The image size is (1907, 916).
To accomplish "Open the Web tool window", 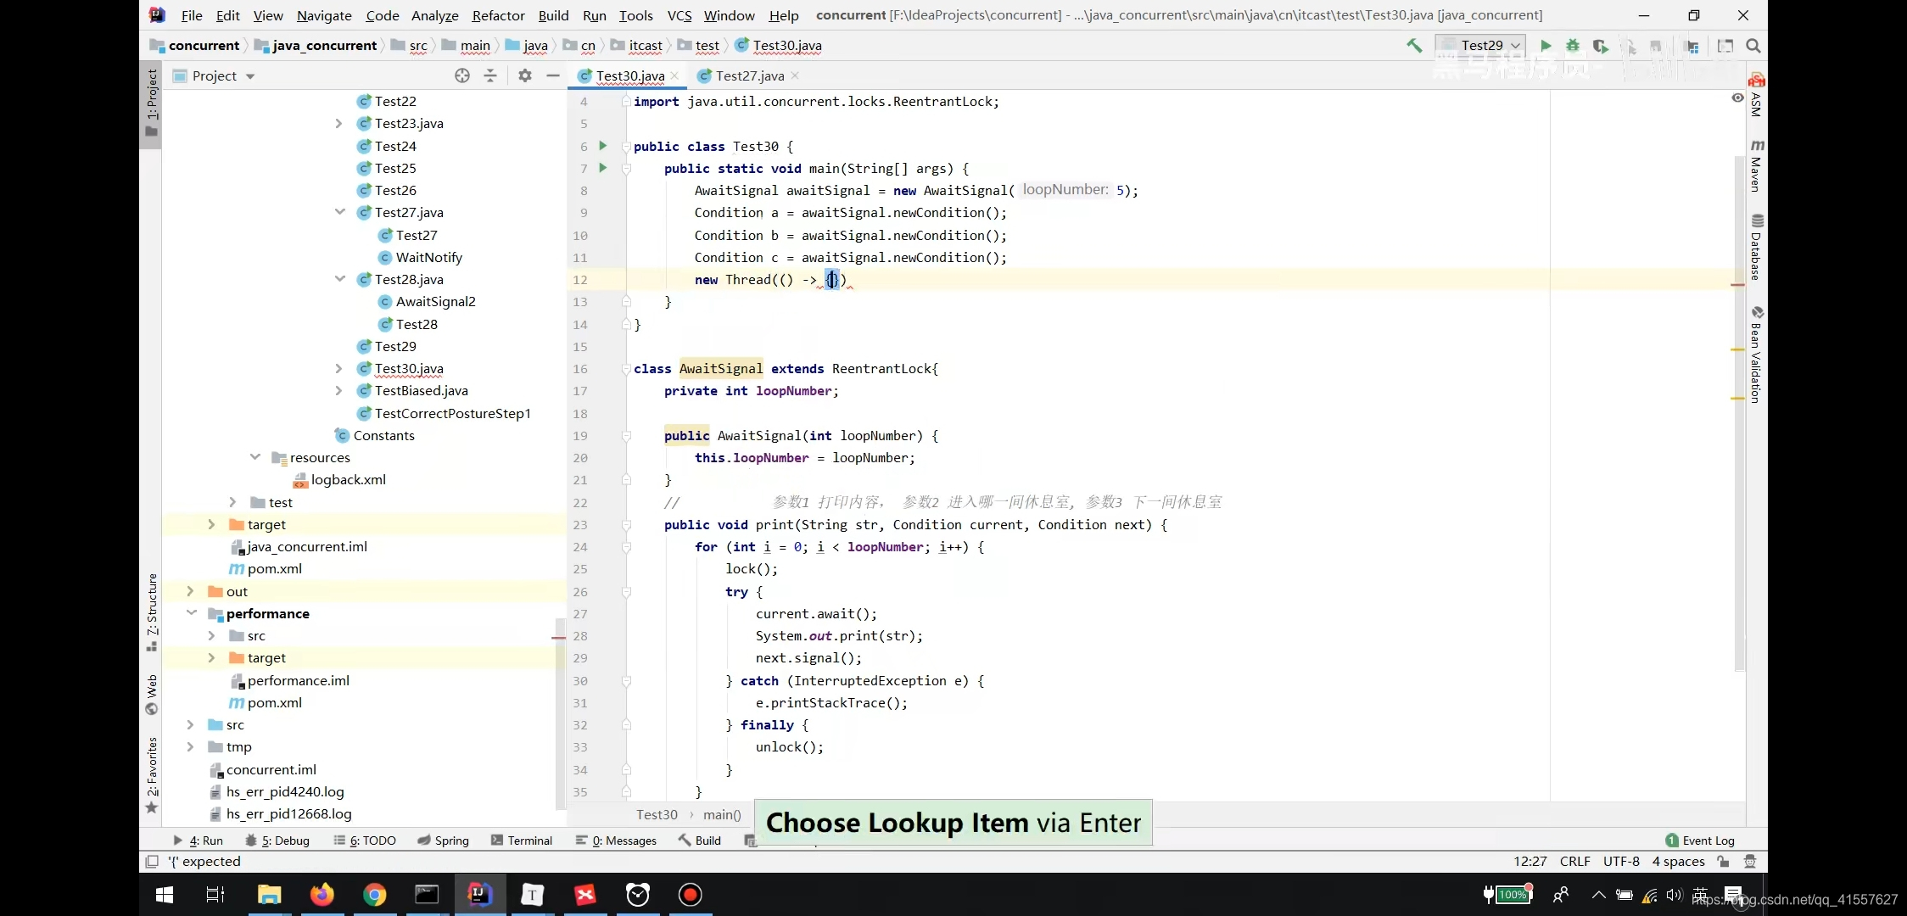I will [151, 695].
